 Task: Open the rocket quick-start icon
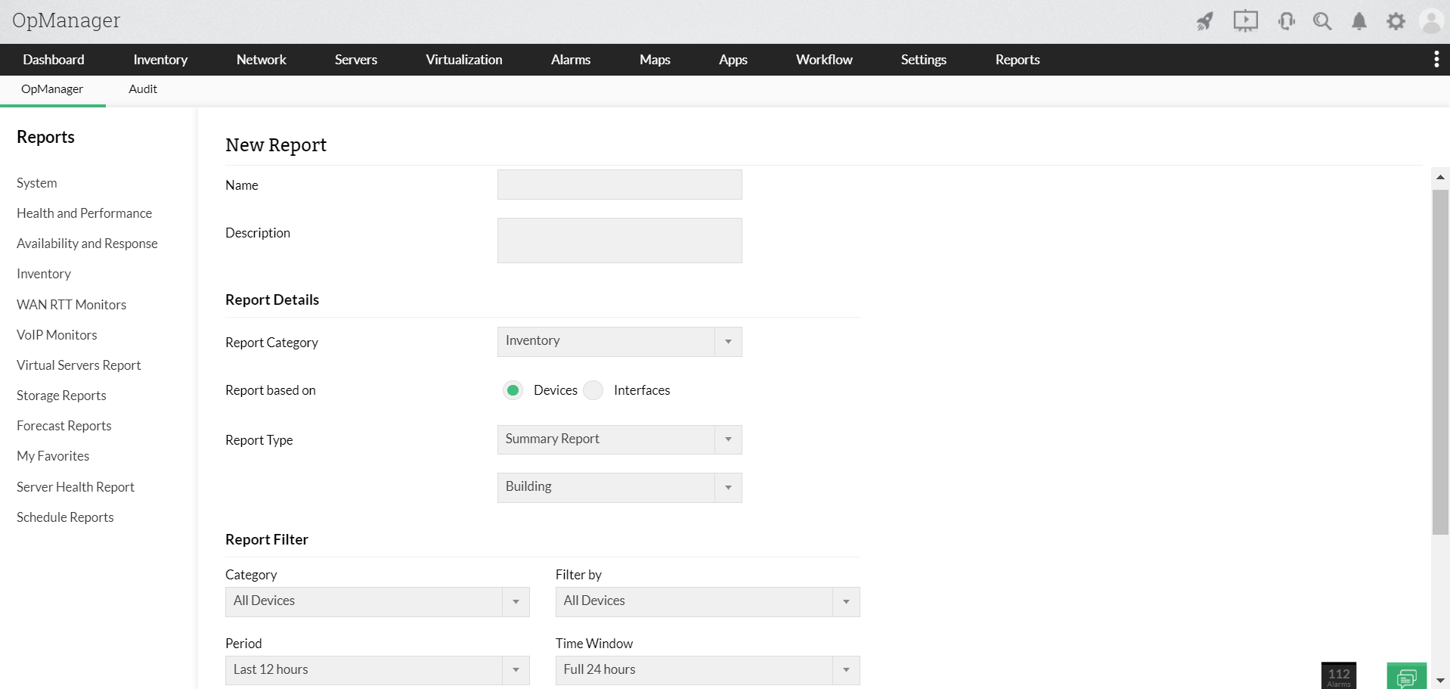click(1205, 21)
